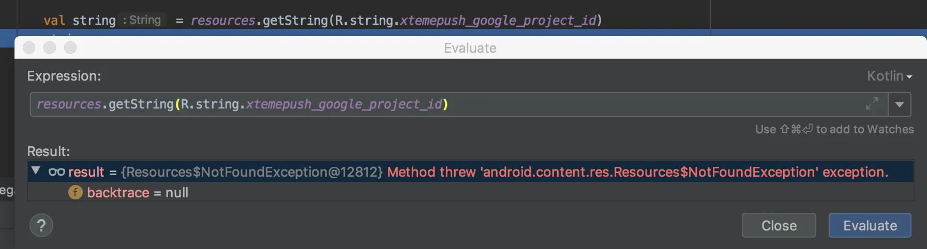The height and width of the screenshot is (249, 927).
Task: Click into the Expression input field
Action: click(621, 104)
